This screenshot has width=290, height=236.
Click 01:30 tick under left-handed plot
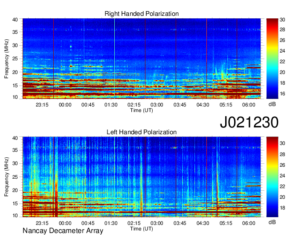[111, 223]
